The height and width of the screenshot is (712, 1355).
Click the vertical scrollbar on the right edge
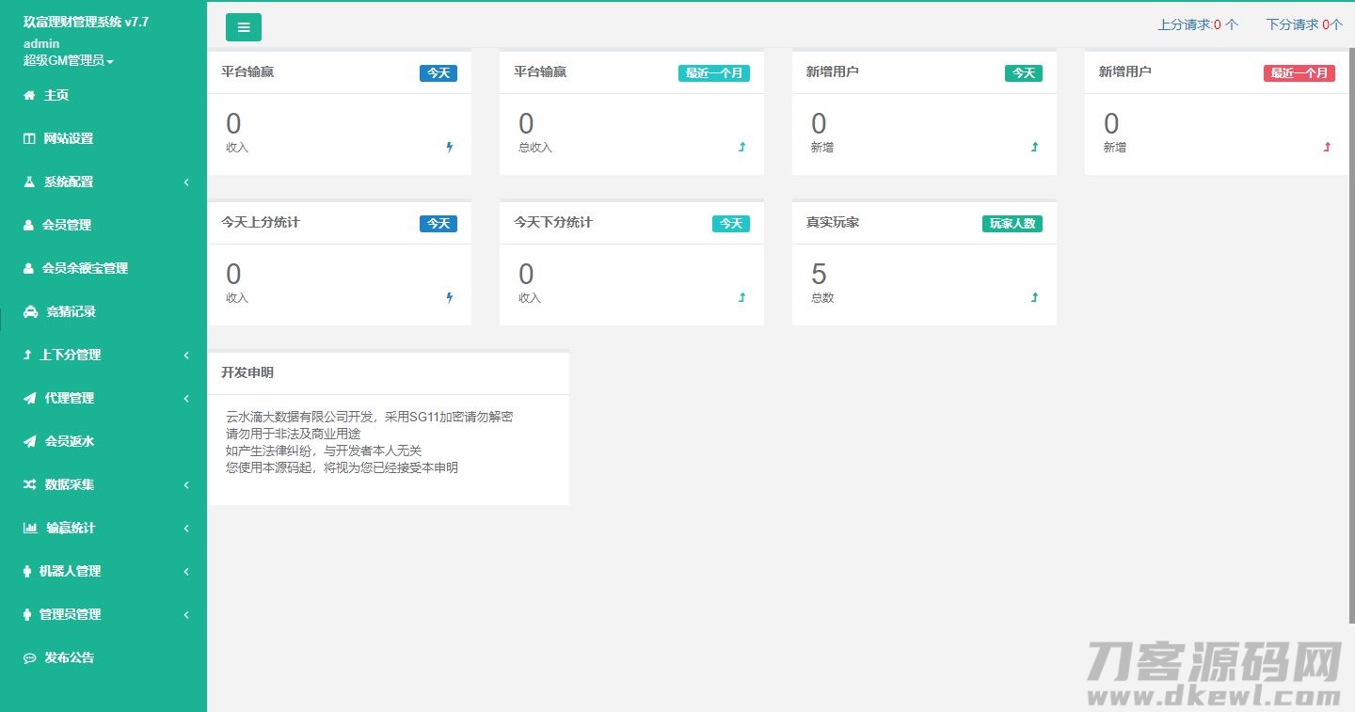coord(1350,329)
